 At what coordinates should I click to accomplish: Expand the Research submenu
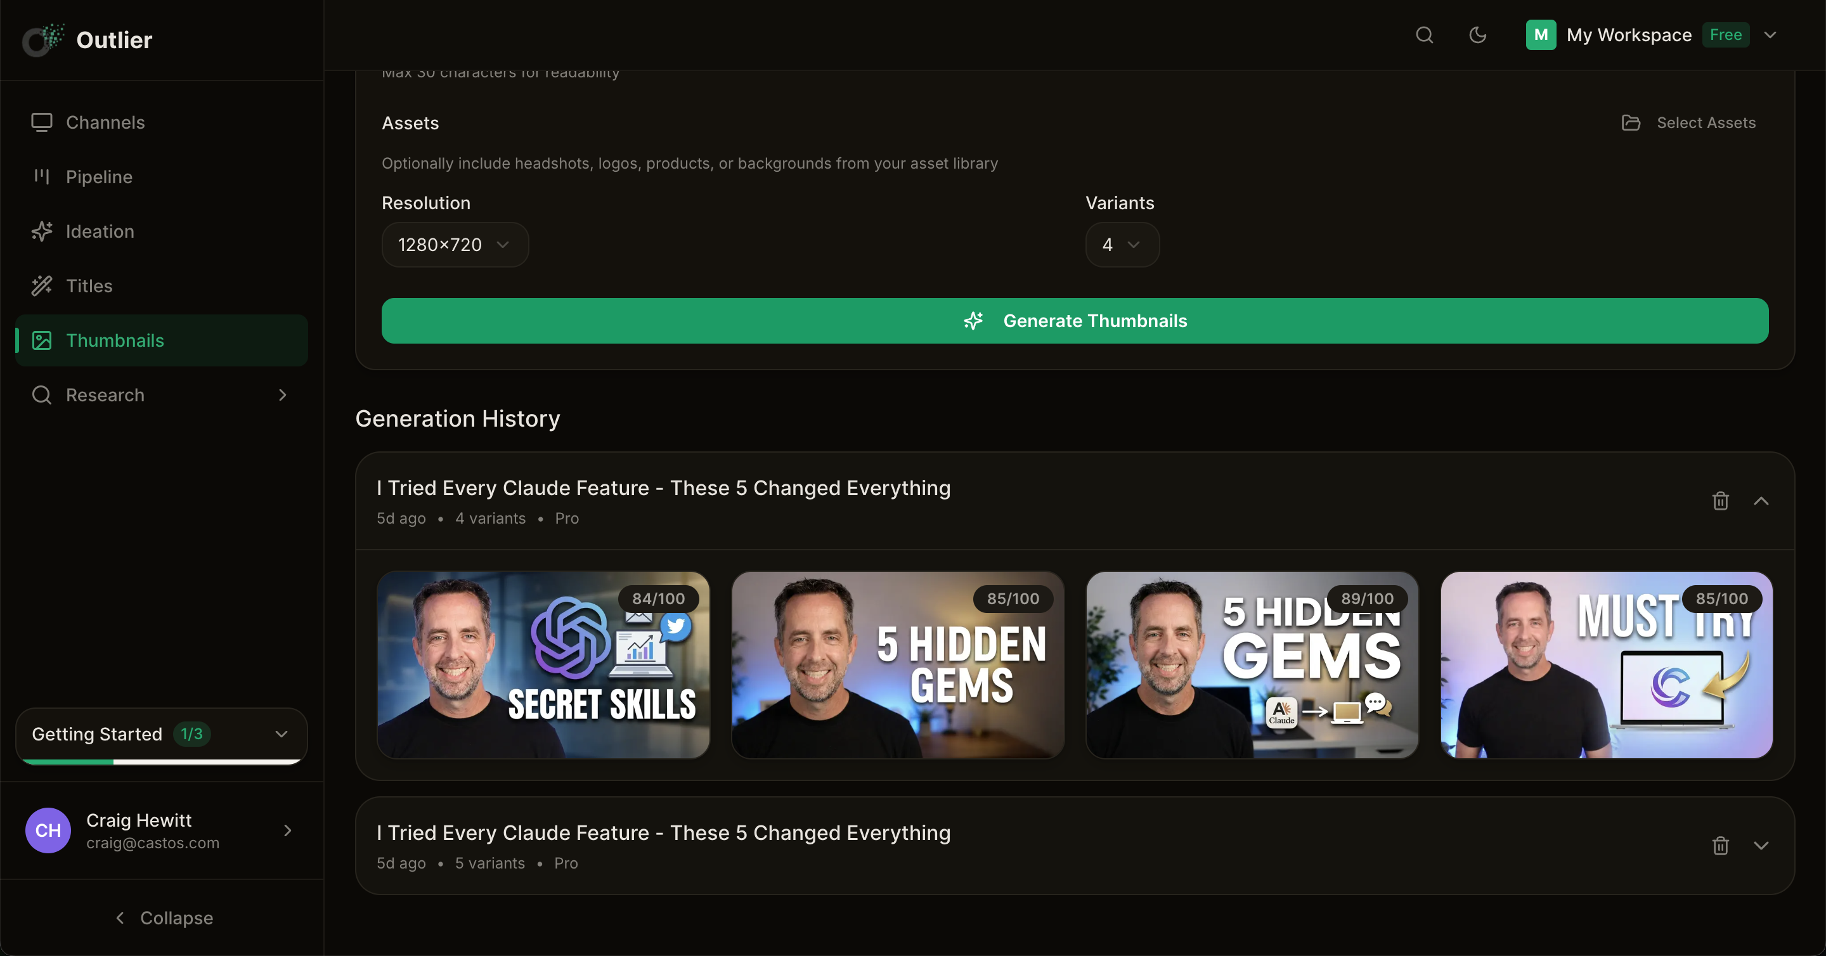(x=282, y=395)
